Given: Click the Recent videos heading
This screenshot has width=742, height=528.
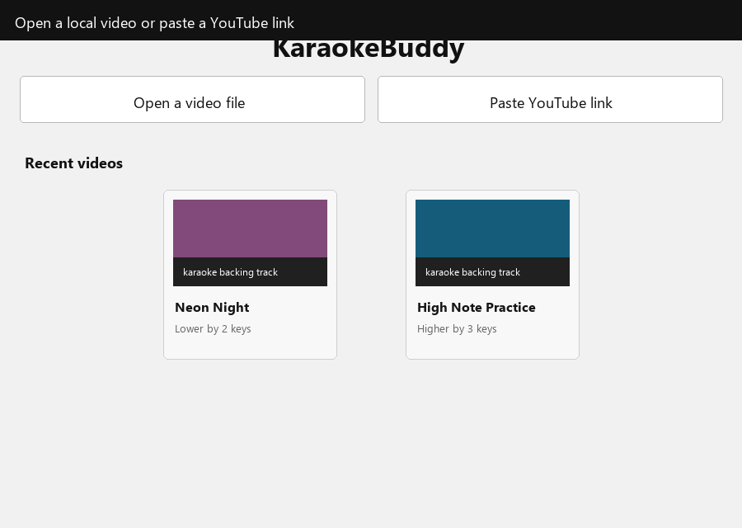Looking at the screenshot, I should tap(74, 163).
